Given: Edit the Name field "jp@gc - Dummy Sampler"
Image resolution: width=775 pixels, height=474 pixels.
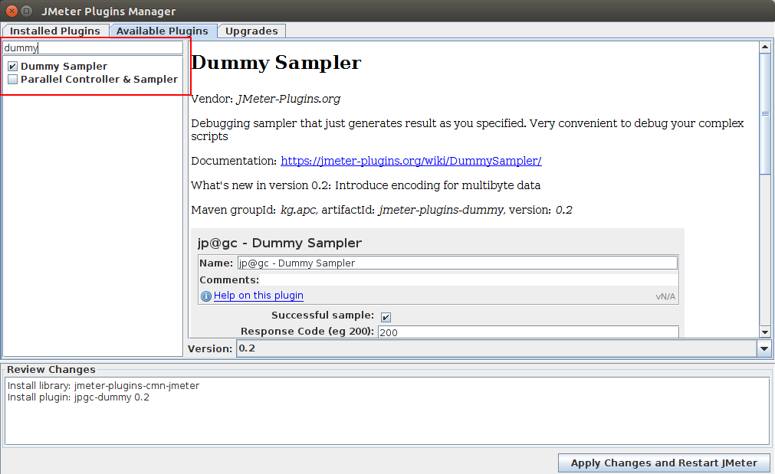Looking at the screenshot, I should click(x=456, y=262).
